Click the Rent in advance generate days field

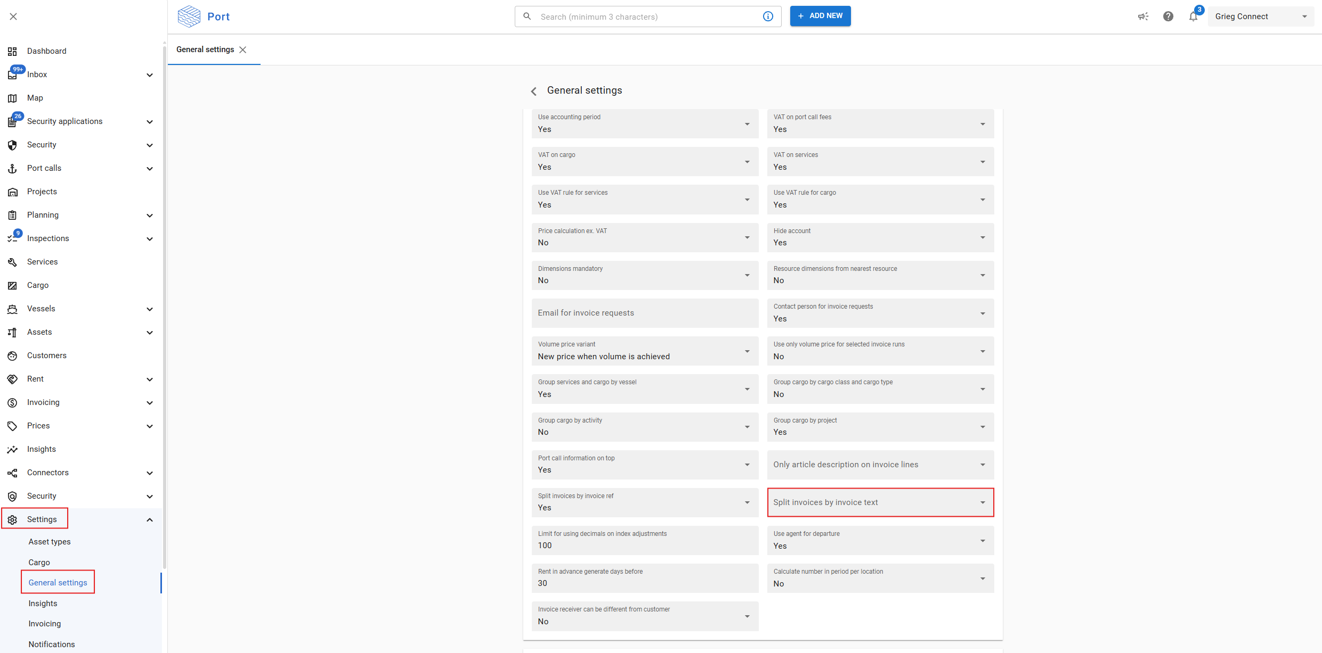point(645,578)
